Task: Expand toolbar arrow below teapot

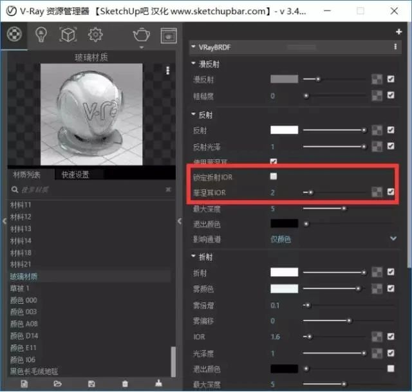Action: (142, 48)
